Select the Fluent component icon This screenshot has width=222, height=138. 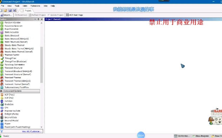coord(2,124)
